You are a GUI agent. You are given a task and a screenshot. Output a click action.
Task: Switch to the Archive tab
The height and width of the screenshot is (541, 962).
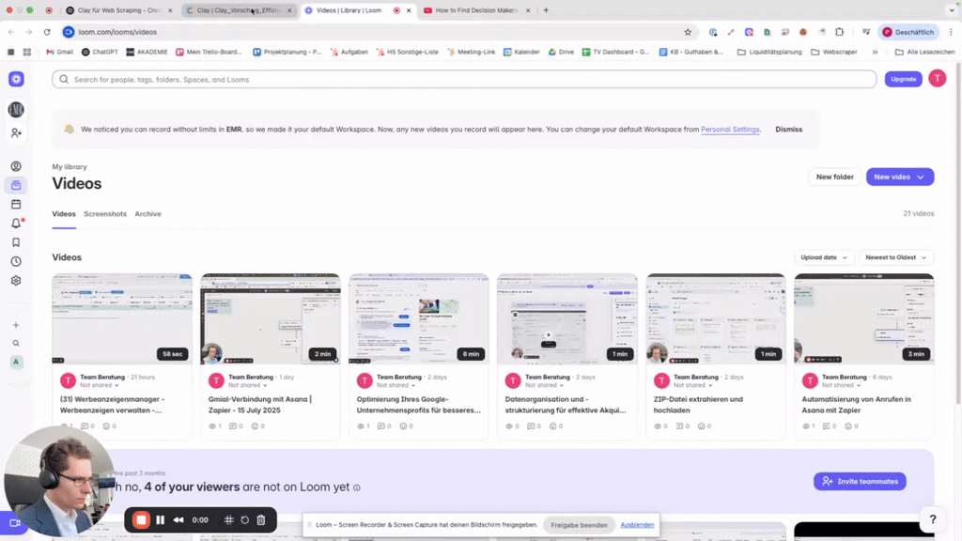(147, 214)
